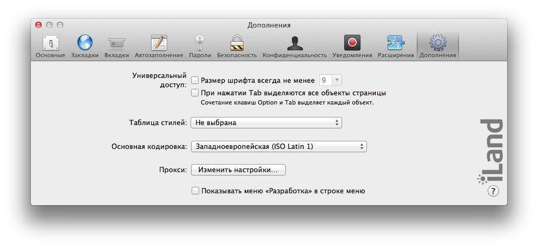Select the Дополнения gear icon
The image size is (538, 248).
tap(438, 43)
